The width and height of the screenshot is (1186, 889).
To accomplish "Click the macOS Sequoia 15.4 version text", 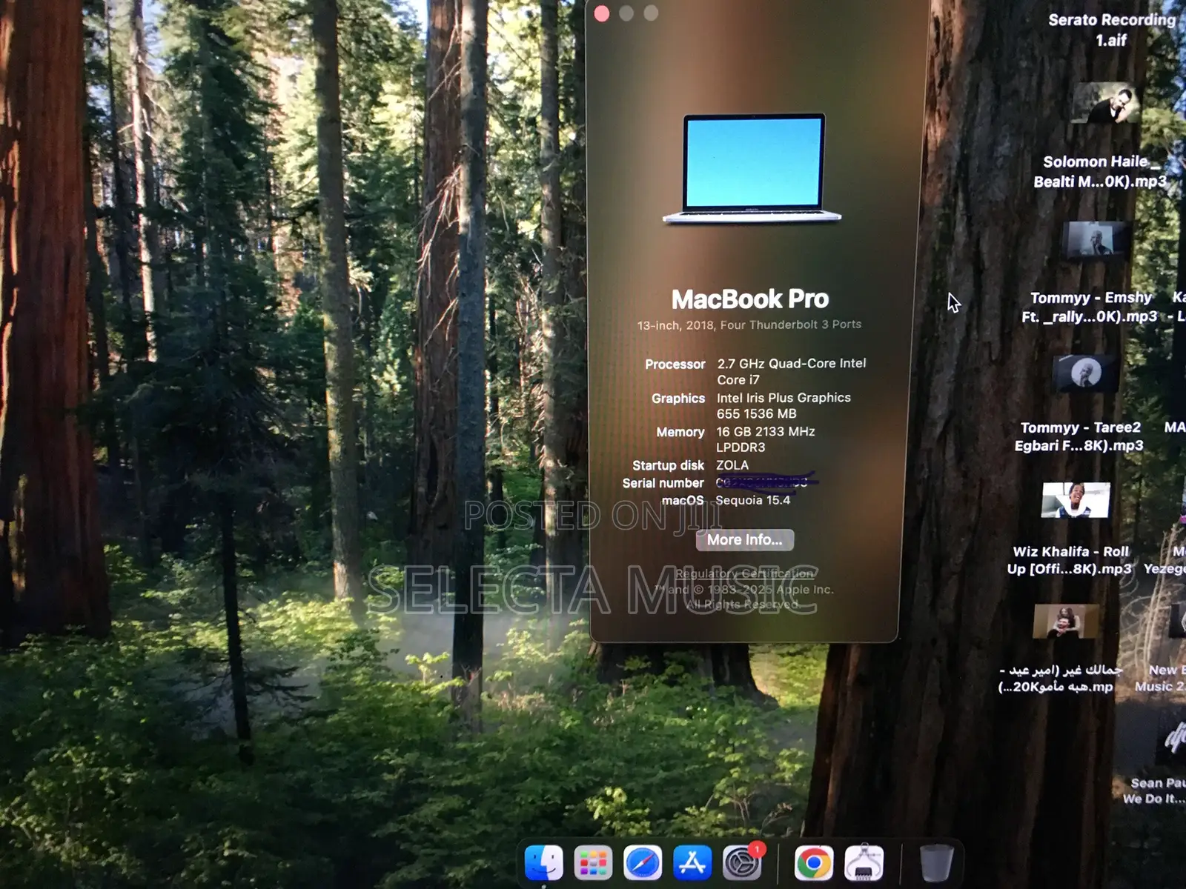I will (752, 501).
